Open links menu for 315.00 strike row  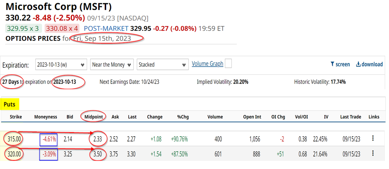pyautogui.click(x=373, y=139)
